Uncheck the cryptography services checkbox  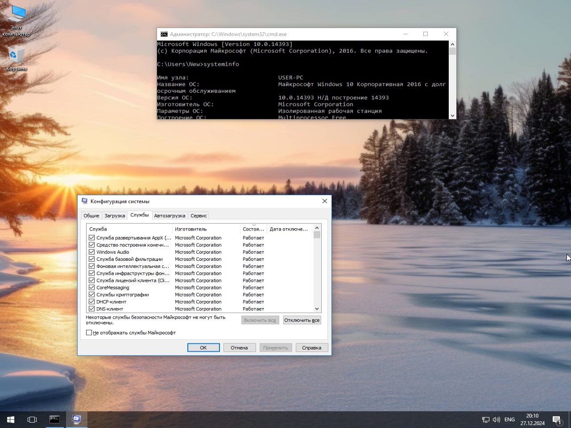pyautogui.click(x=91, y=295)
